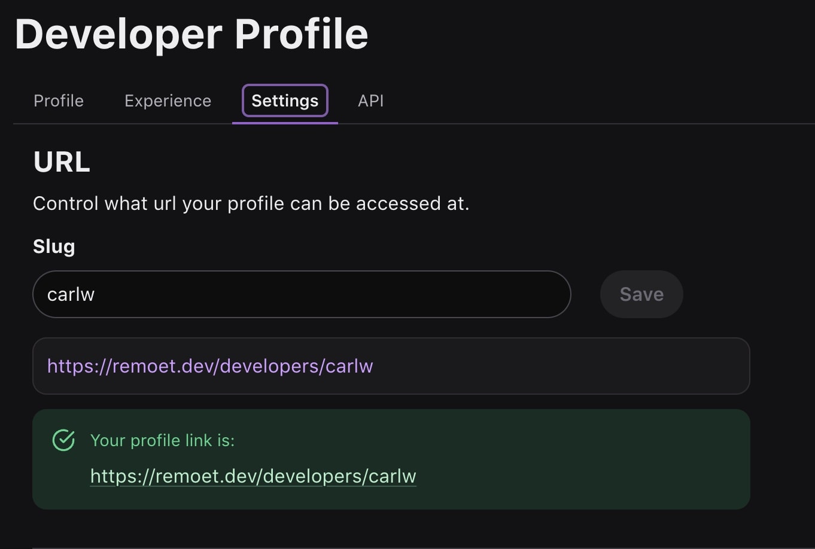Click the purple underline below Settings tab
This screenshot has height=549, width=815.
pos(285,123)
